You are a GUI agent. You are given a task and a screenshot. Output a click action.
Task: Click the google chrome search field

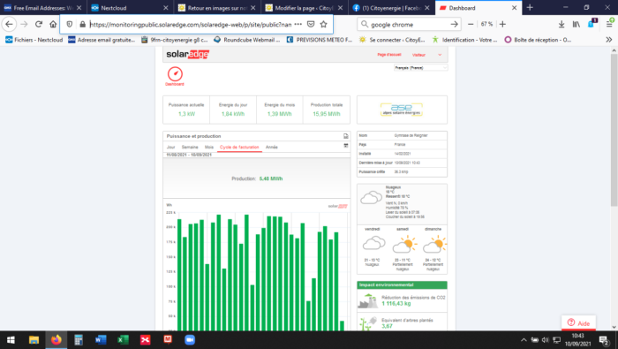point(408,24)
